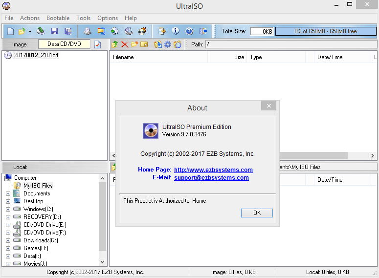379x278 pixels.
Task: Click the New image toolbar icon
Action: coord(10,31)
